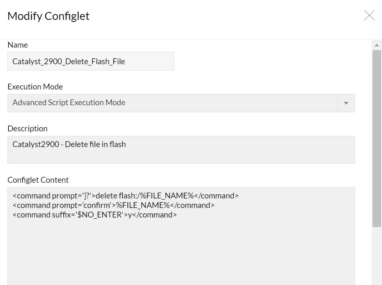
Task: Click empty space in the Configlet Content editor
Action: (181, 253)
